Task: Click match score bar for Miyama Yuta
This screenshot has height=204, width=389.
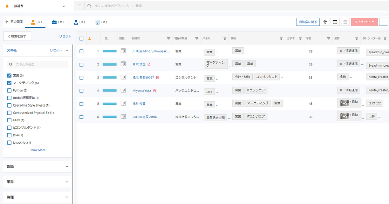Action: 109,91
